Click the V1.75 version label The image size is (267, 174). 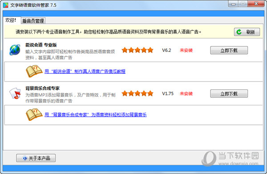168,93
